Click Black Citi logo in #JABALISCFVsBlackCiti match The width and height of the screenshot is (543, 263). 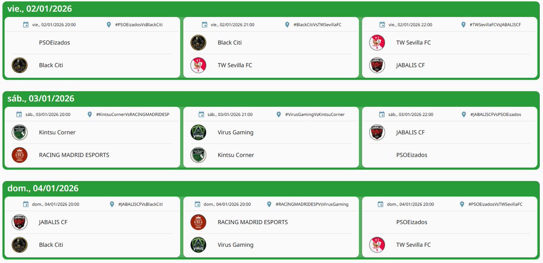tap(19, 245)
